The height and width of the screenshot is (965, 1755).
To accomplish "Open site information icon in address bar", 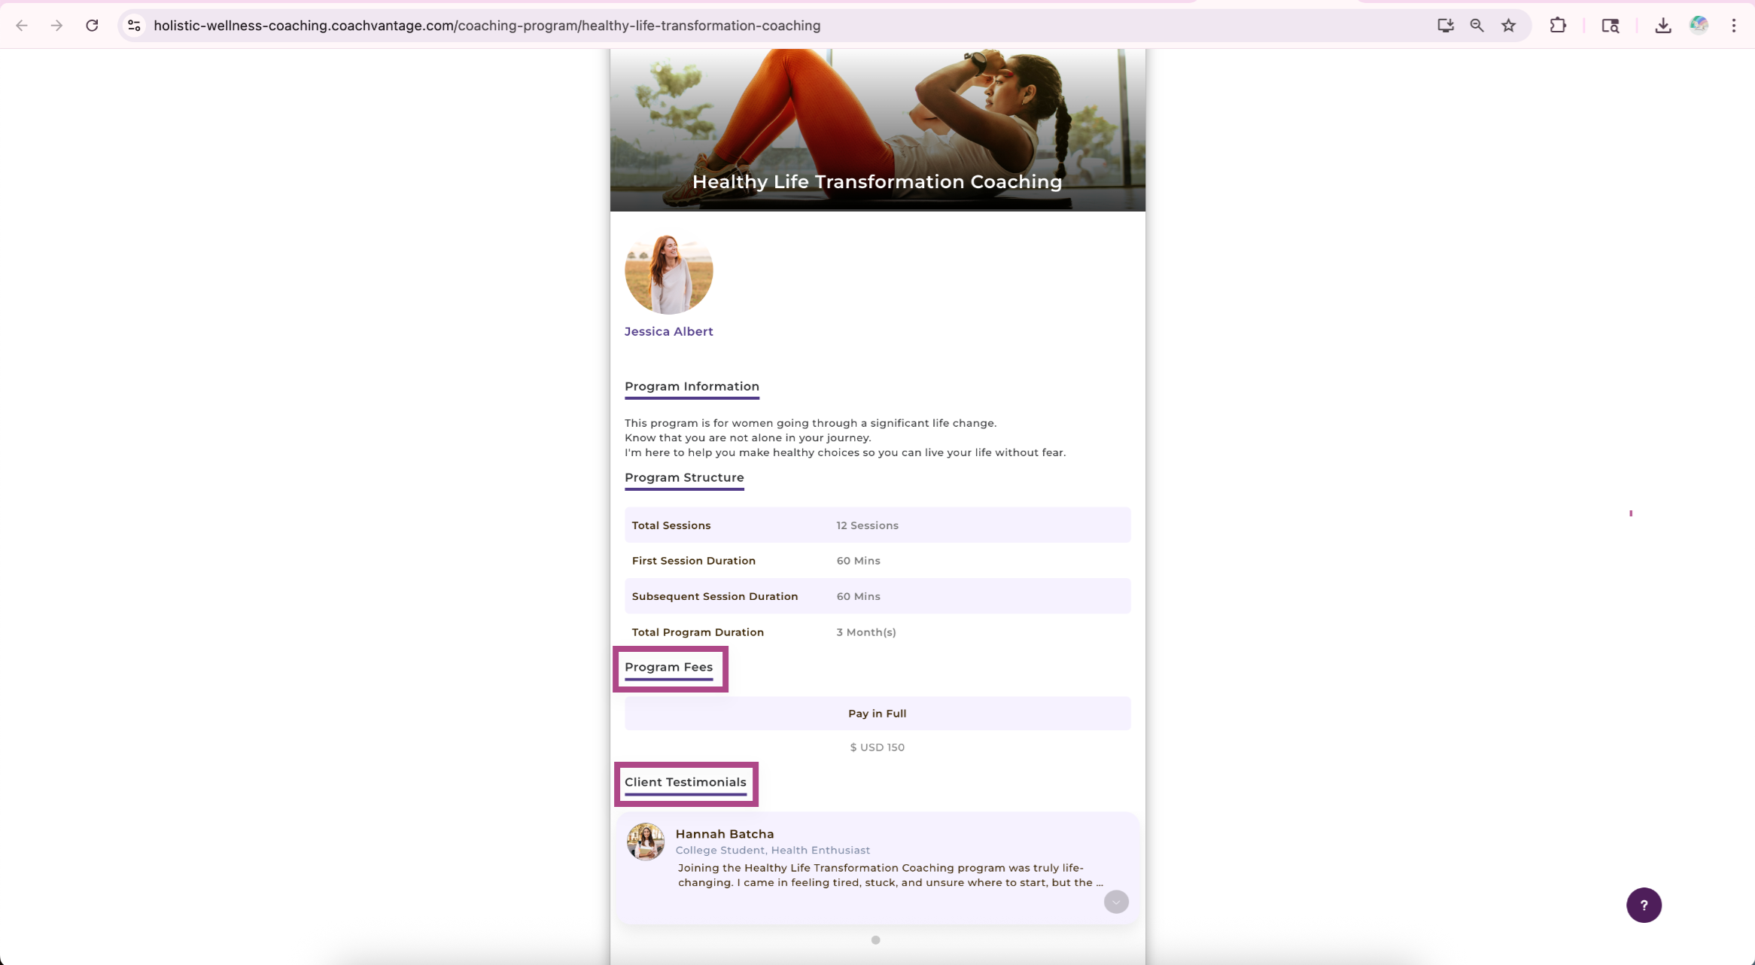I will (x=134, y=26).
